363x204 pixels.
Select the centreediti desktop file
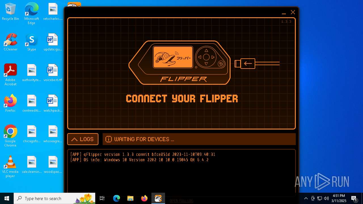pos(31,104)
